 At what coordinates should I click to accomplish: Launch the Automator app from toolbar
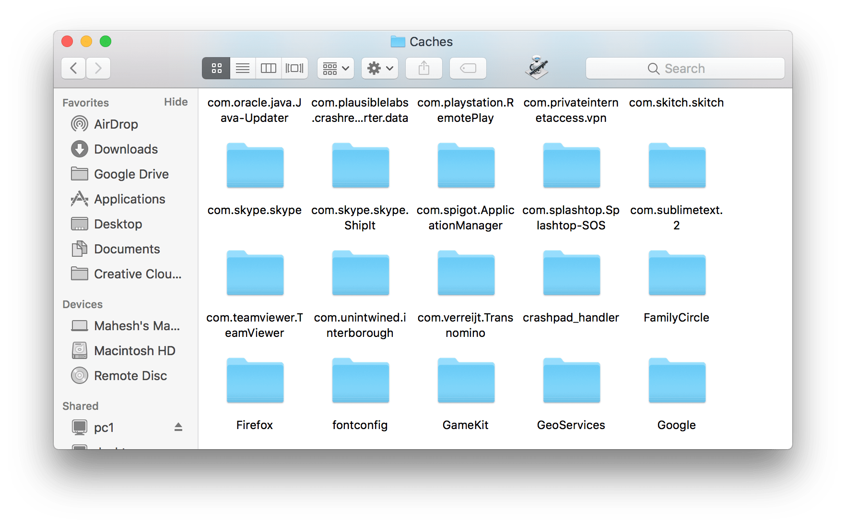click(x=537, y=68)
